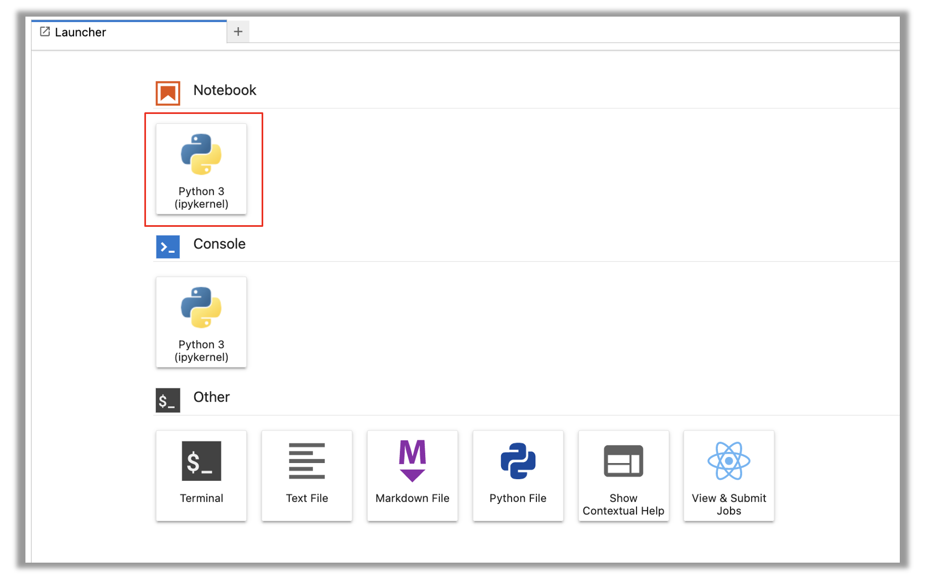Create a new Python File
This screenshot has width=928, height=582.
click(x=518, y=476)
